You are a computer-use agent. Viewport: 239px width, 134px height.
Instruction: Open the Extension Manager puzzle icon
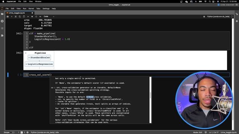pos(2,36)
